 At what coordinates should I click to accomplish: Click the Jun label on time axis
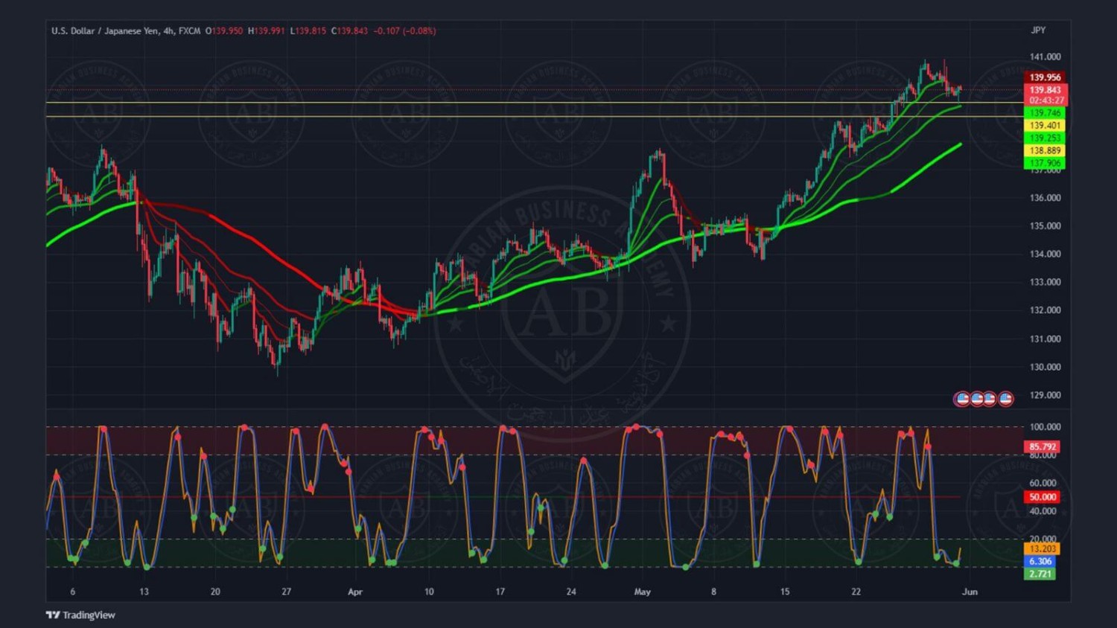tap(970, 592)
